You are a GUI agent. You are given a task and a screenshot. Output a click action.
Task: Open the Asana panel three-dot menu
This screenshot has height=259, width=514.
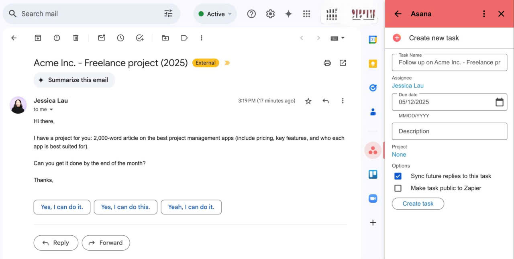tap(484, 14)
